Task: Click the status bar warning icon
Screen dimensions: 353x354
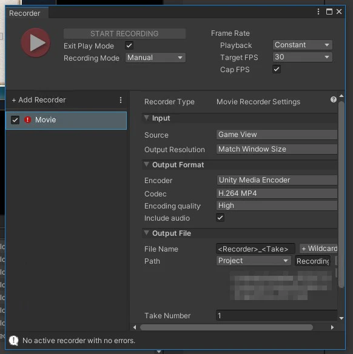Action: point(14,341)
